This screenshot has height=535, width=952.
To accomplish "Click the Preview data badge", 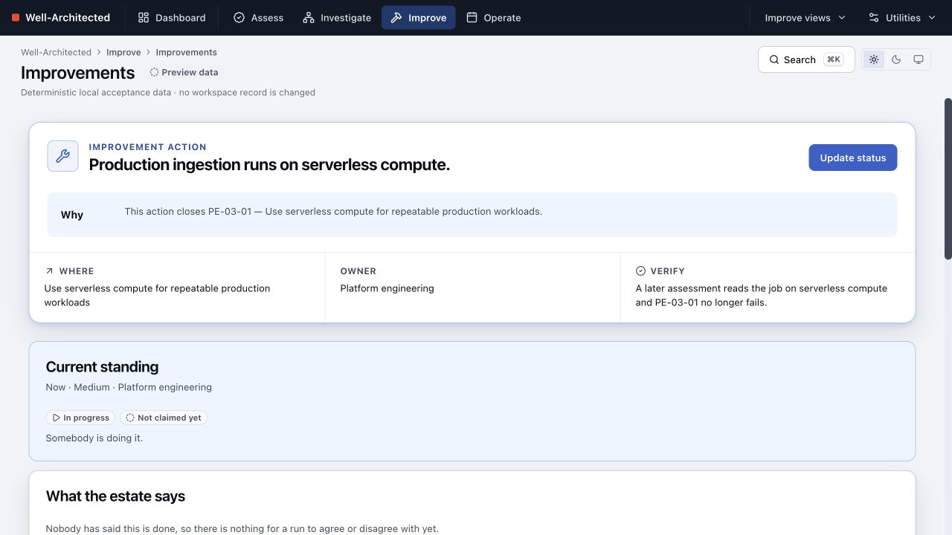I will 184,72.
